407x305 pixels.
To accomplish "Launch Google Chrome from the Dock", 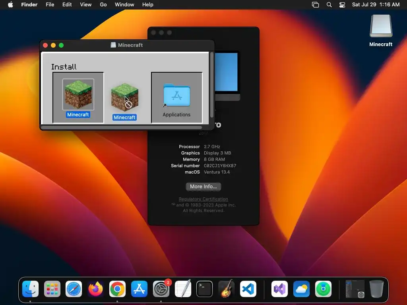I will pos(117,289).
